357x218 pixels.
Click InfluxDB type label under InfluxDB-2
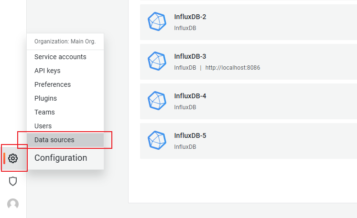(x=185, y=28)
